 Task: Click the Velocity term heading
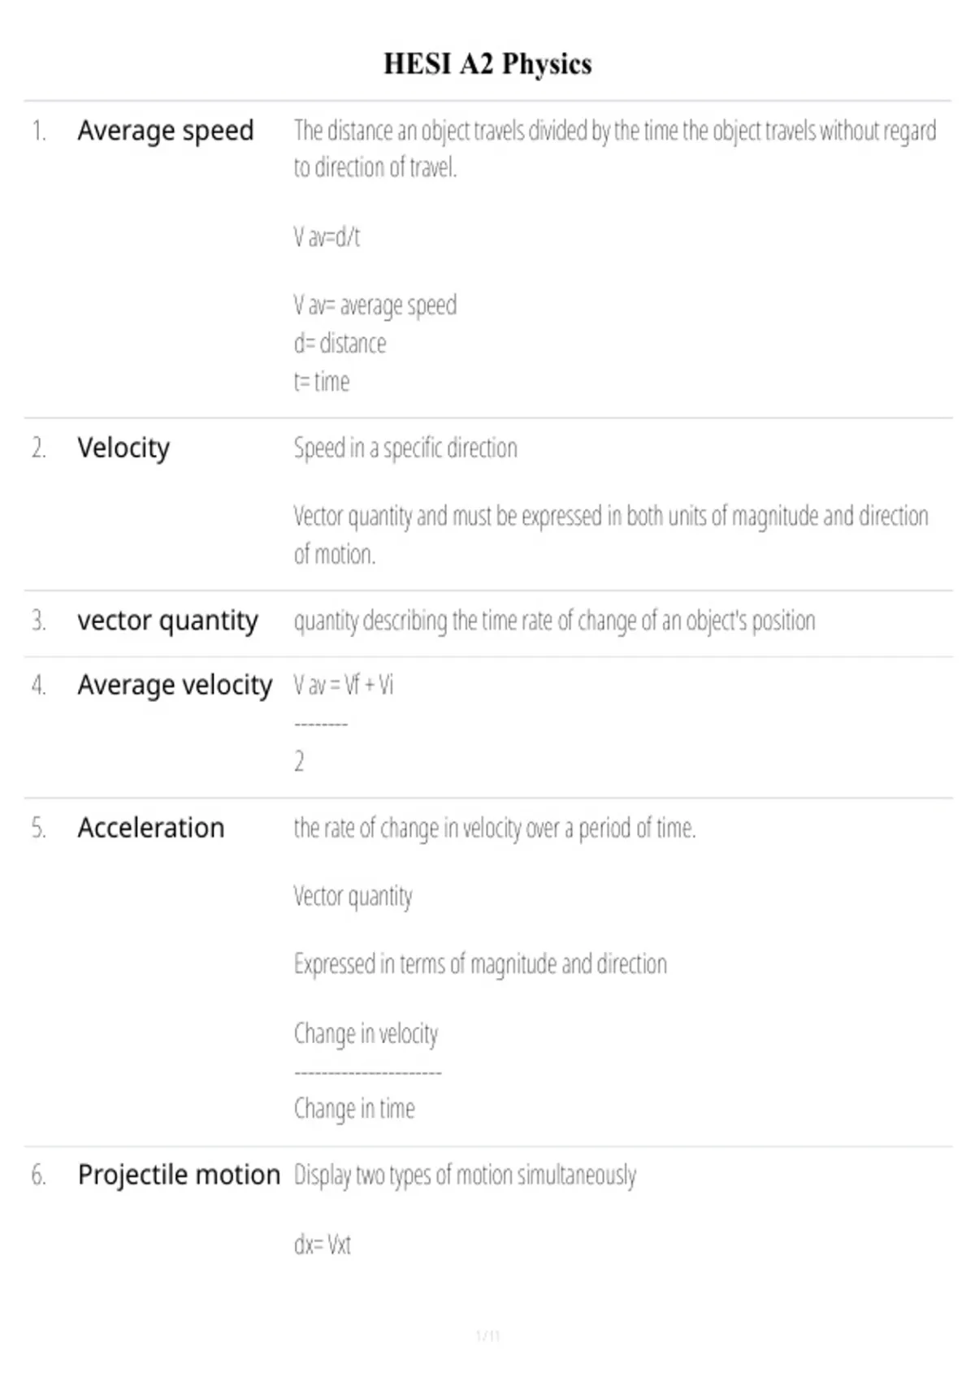(x=123, y=448)
